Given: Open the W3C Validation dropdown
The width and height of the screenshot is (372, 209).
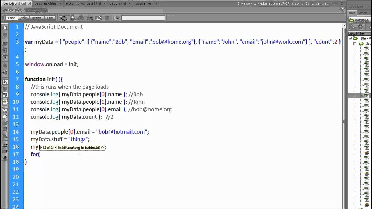Looking at the screenshot, I should click(x=90, y=18).
